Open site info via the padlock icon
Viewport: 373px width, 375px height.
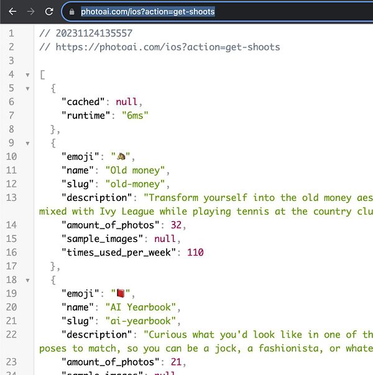tap(71, 12)
